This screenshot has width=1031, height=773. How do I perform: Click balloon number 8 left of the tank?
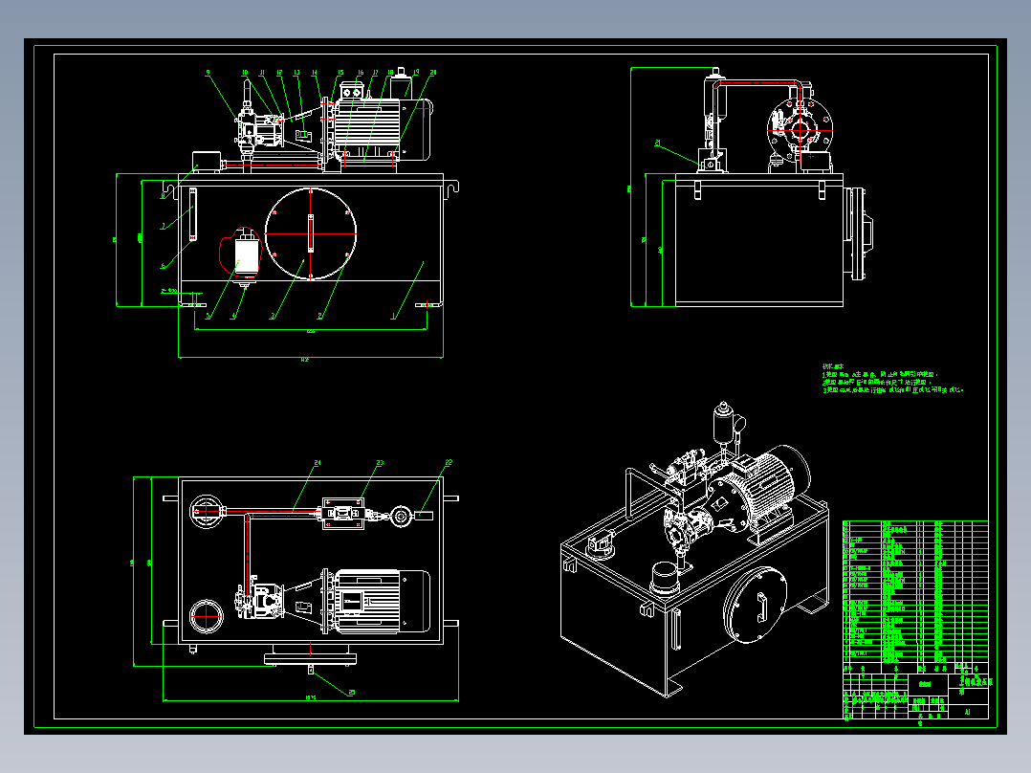(x=163, y=195)
